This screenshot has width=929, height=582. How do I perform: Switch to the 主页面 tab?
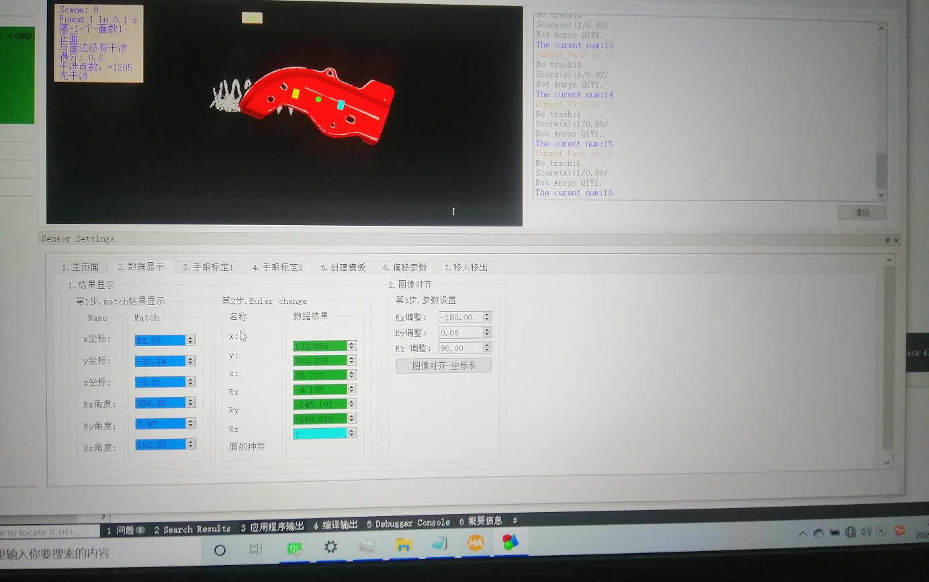pos(81,267)
